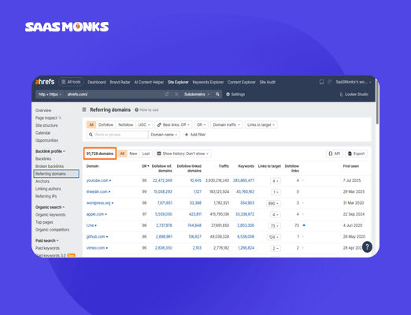Open Site Audit
This screenshot has height=315, width=411.
pos(268,82)
